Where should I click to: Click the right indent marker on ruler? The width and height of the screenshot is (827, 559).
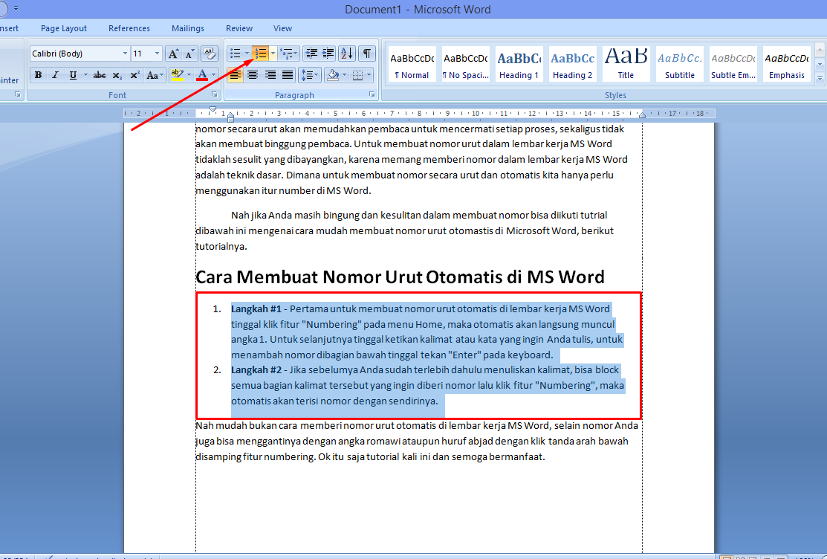642,115
